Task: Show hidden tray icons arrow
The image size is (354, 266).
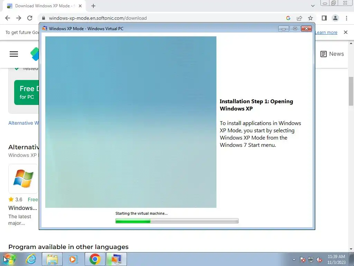Action: [294, 259]
